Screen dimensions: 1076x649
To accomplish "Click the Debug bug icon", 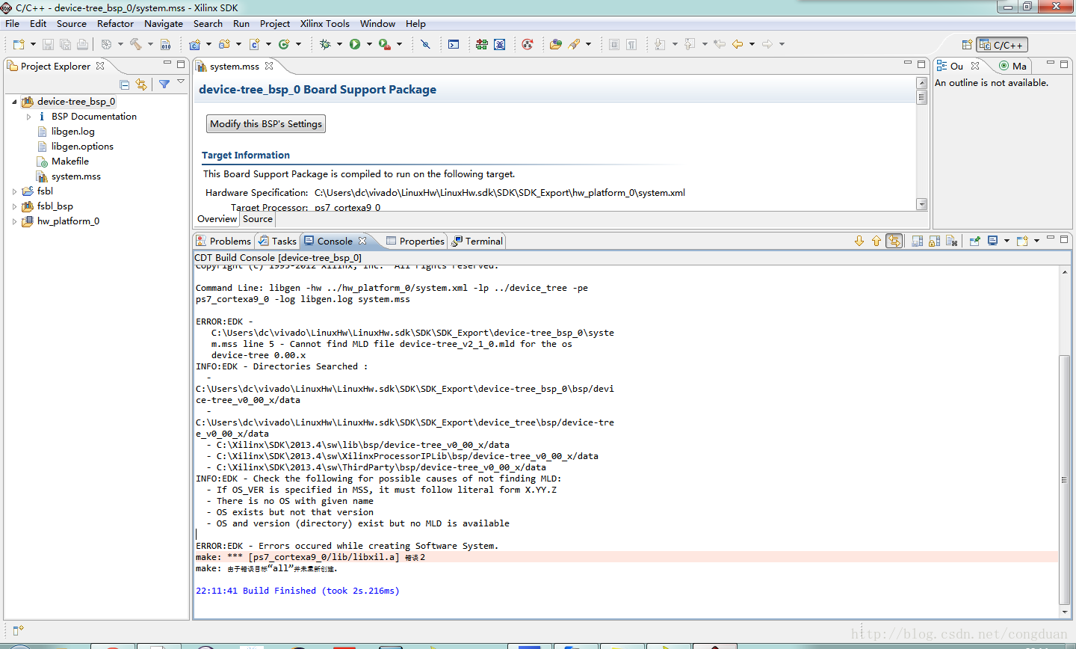I will click(325, 44).
